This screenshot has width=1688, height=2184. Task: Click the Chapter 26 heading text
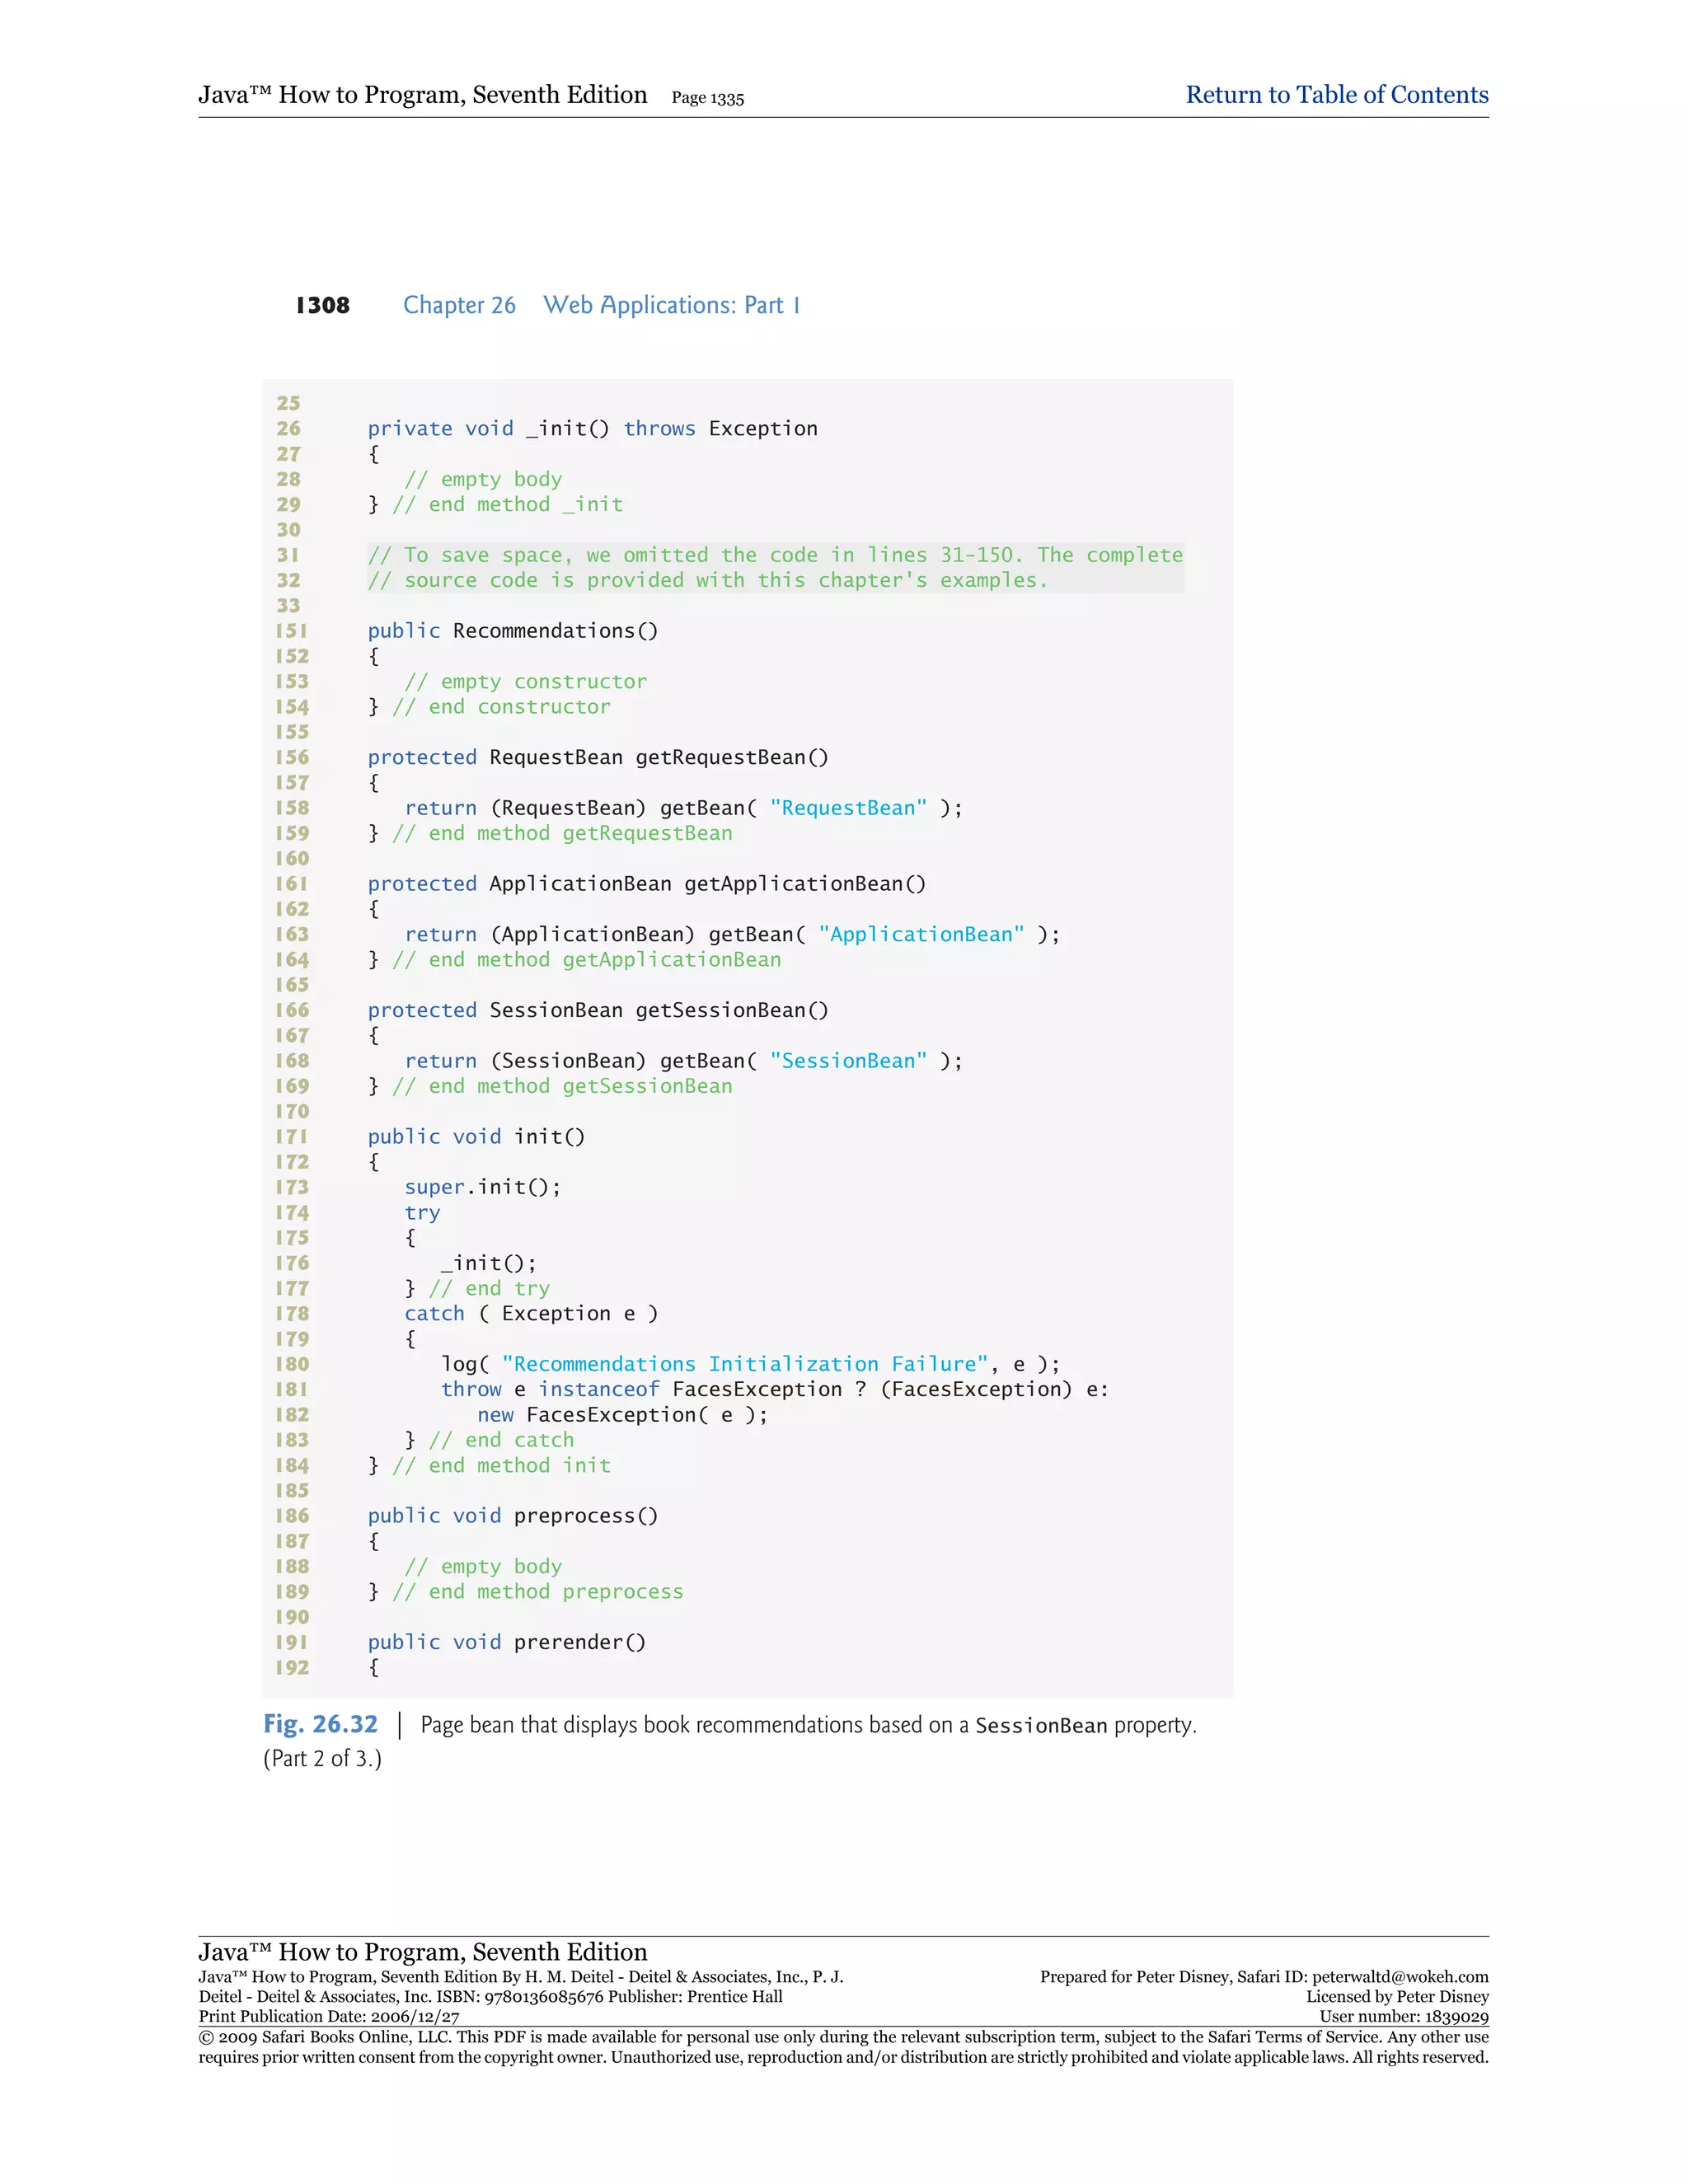459,306
